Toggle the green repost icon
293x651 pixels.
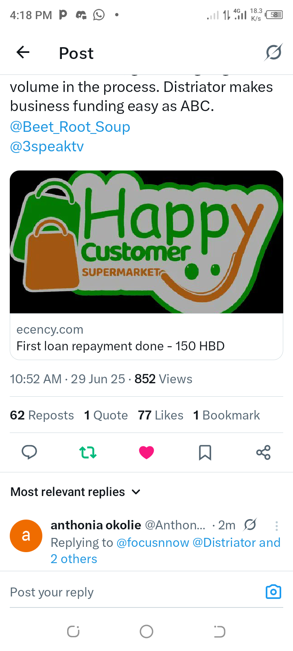pos(88,452)
